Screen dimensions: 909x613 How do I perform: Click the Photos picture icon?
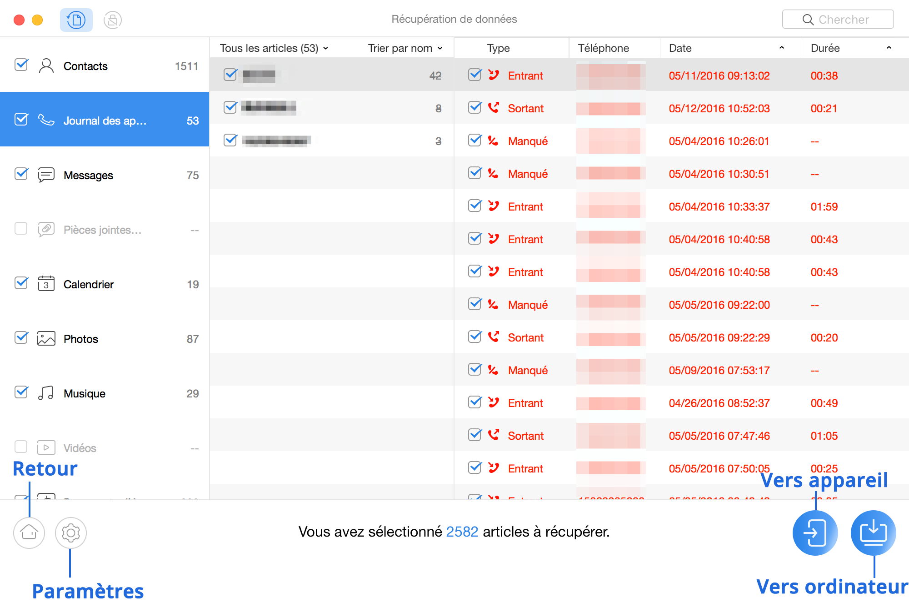[46, 338]
